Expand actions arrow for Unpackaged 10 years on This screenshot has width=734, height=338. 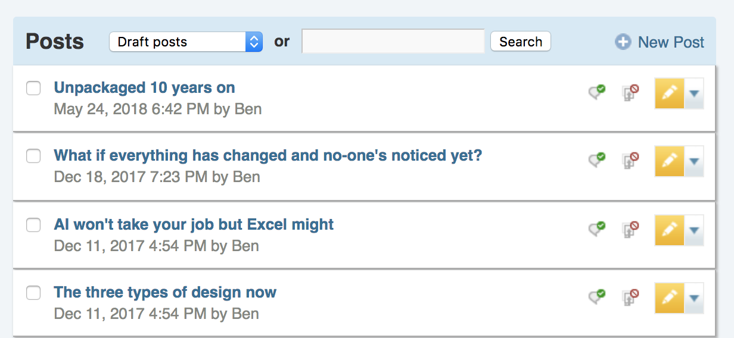(694, 93)
